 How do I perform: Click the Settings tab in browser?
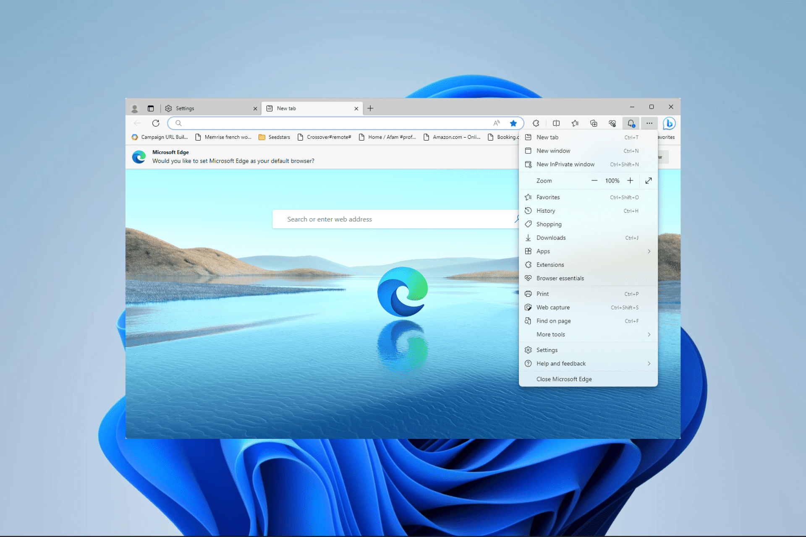coord(186,108)
